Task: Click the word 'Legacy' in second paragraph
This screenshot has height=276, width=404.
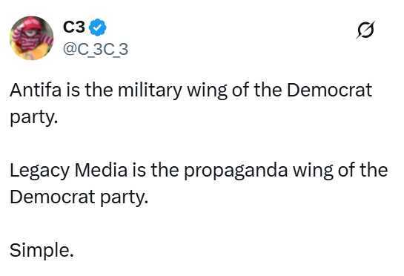Action: (x=39, y=171)
